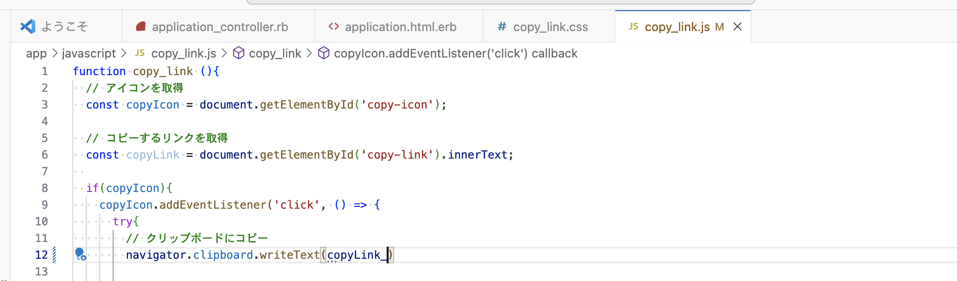Click the string 'copy-link' on line 6
The image size is (957, 281).
click(x=397, y=154)
